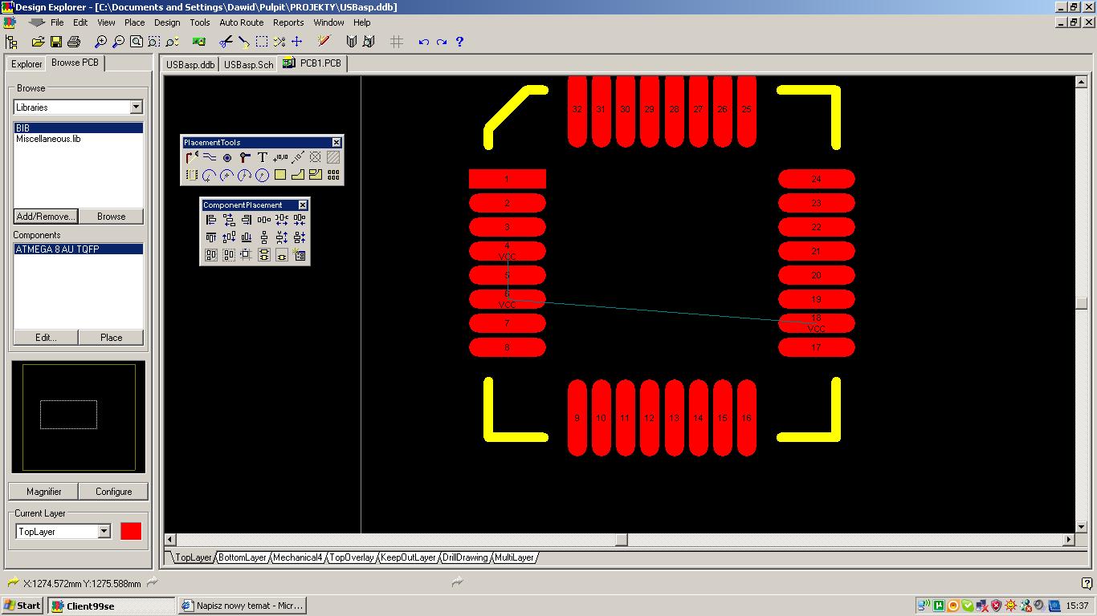Close the PlacementTools floating toolbar
The width and height of the screenshot is (1097, 616).
pos(336,143)
